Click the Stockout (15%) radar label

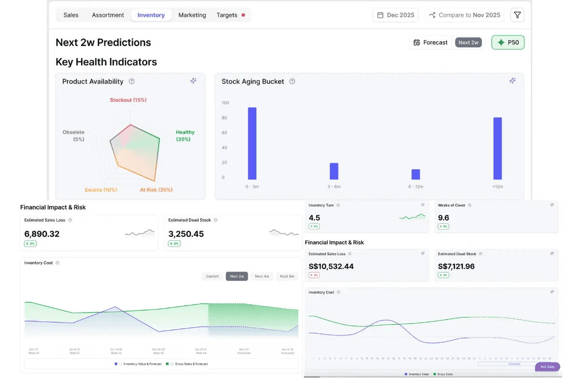(128, 100)
